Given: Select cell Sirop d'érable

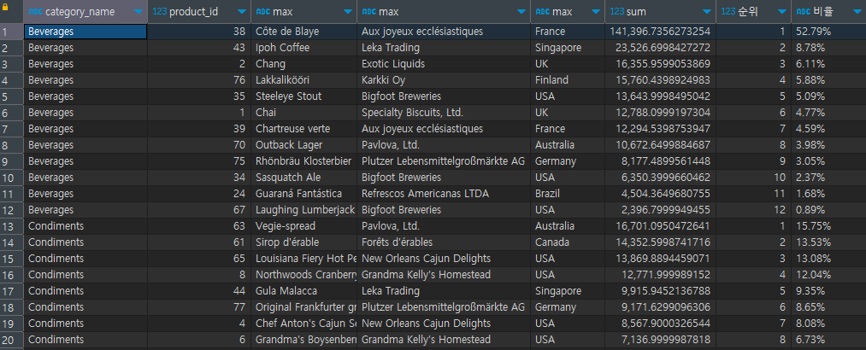Looking at the screenshot, I should click(303, 242).
